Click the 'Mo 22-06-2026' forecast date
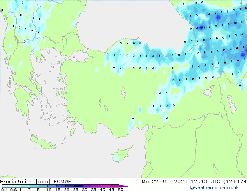 click(164, 182)
